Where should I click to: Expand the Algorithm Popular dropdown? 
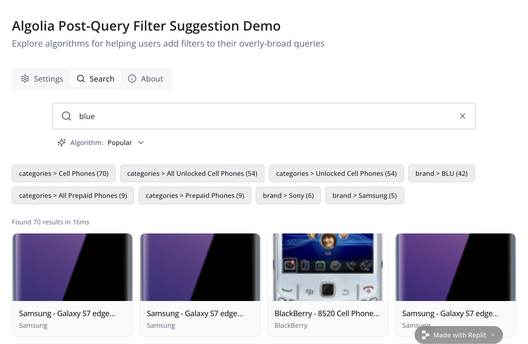pos(126,143)
